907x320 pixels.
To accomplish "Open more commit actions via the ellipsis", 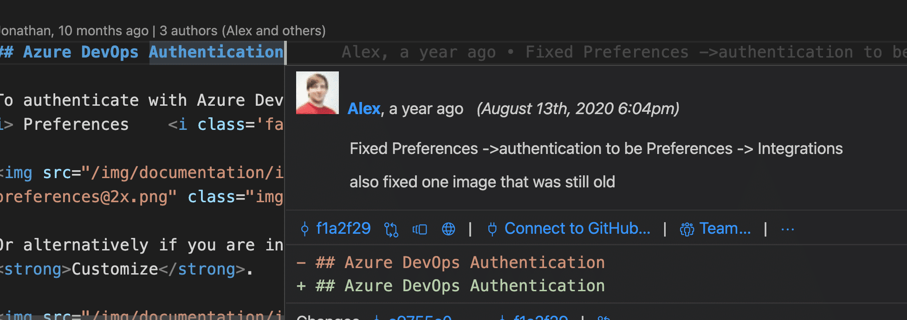I will (x=787, y=228).
